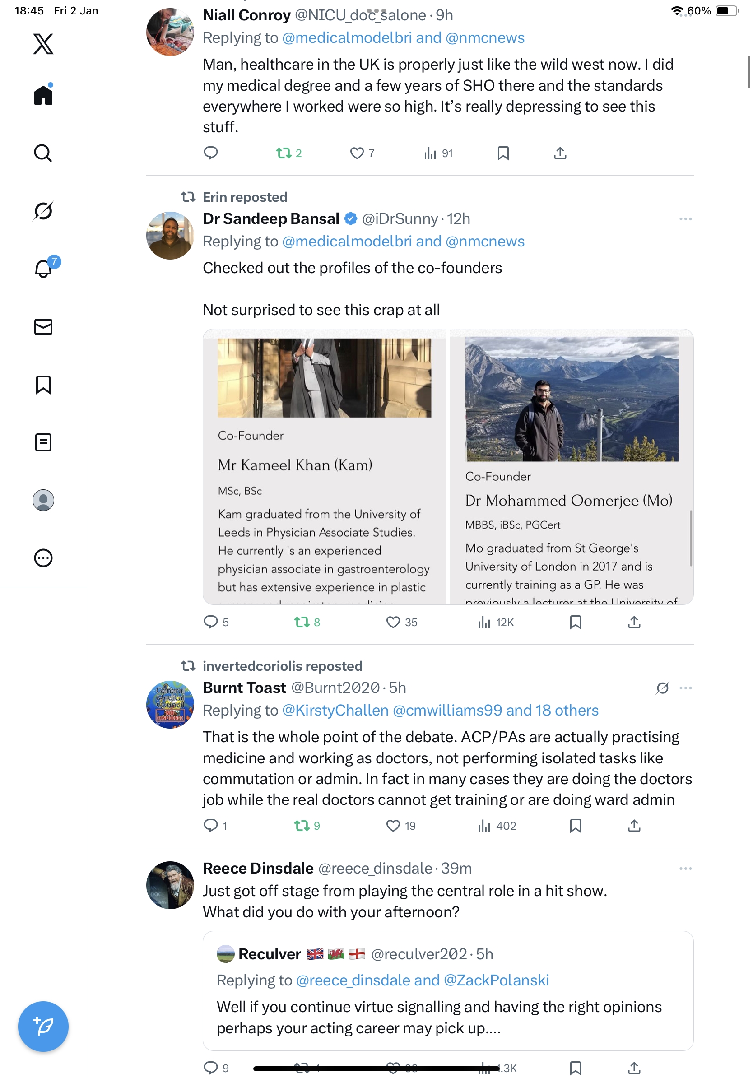Open the @KirstyChallen mention link

tap(335, 711)
